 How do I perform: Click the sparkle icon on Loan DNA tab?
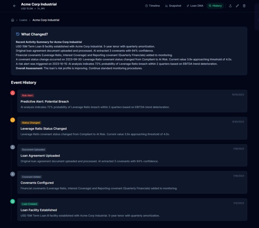pos(188,6)
